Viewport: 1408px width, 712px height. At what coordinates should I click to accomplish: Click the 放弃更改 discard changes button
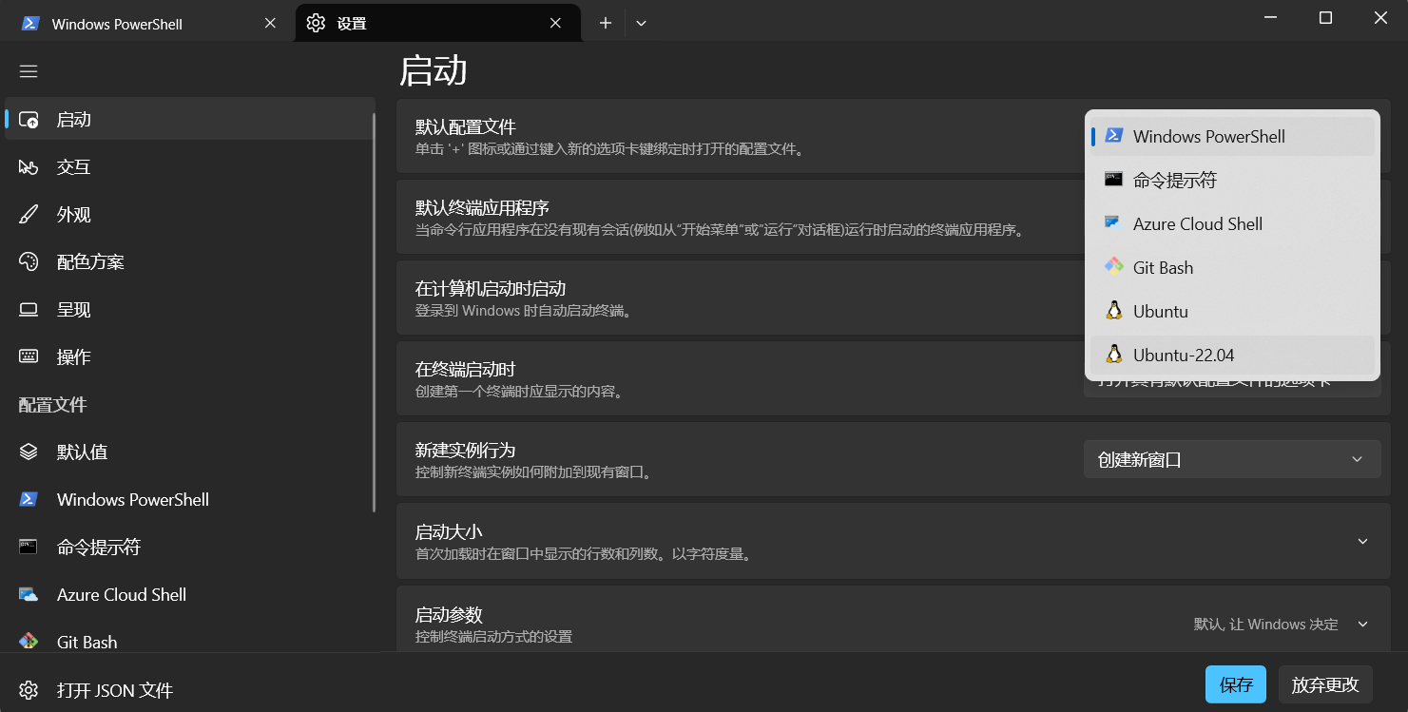pos(1325,683)
